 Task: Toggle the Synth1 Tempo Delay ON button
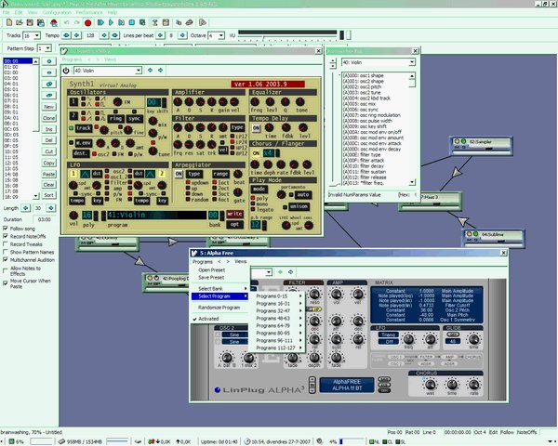(x=256, y=128)
